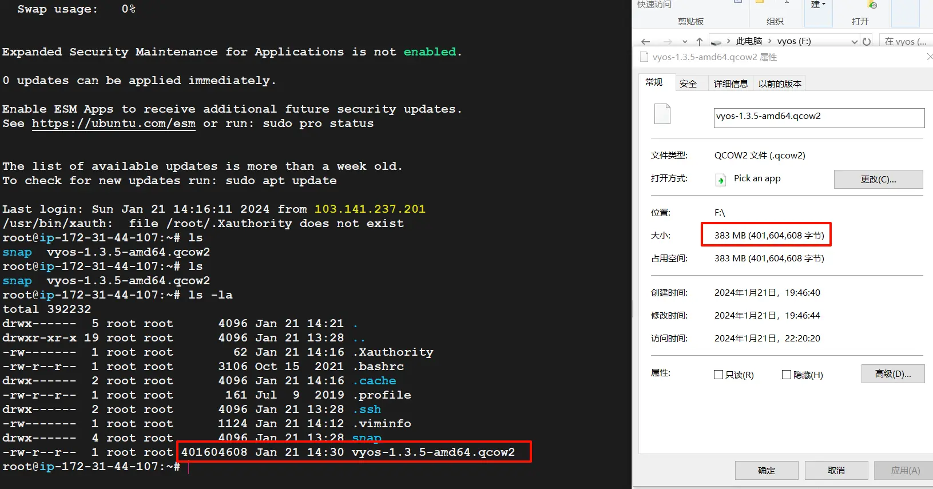Image resolution: width=933 pixels, height=489 pixels.
Task: Click 'total 392232' line in terminal
Action: pyautogui.click(x=46, y=309)
